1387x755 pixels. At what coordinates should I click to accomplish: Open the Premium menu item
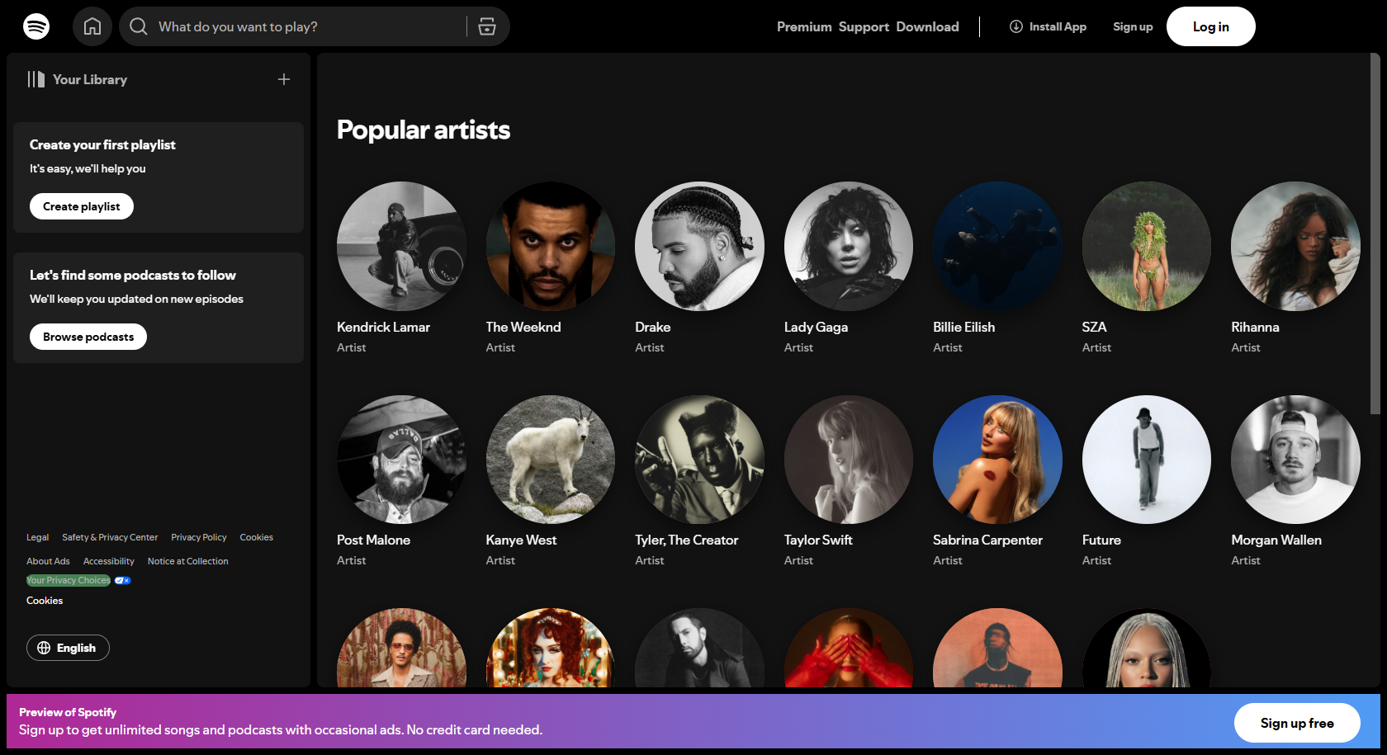803,26
